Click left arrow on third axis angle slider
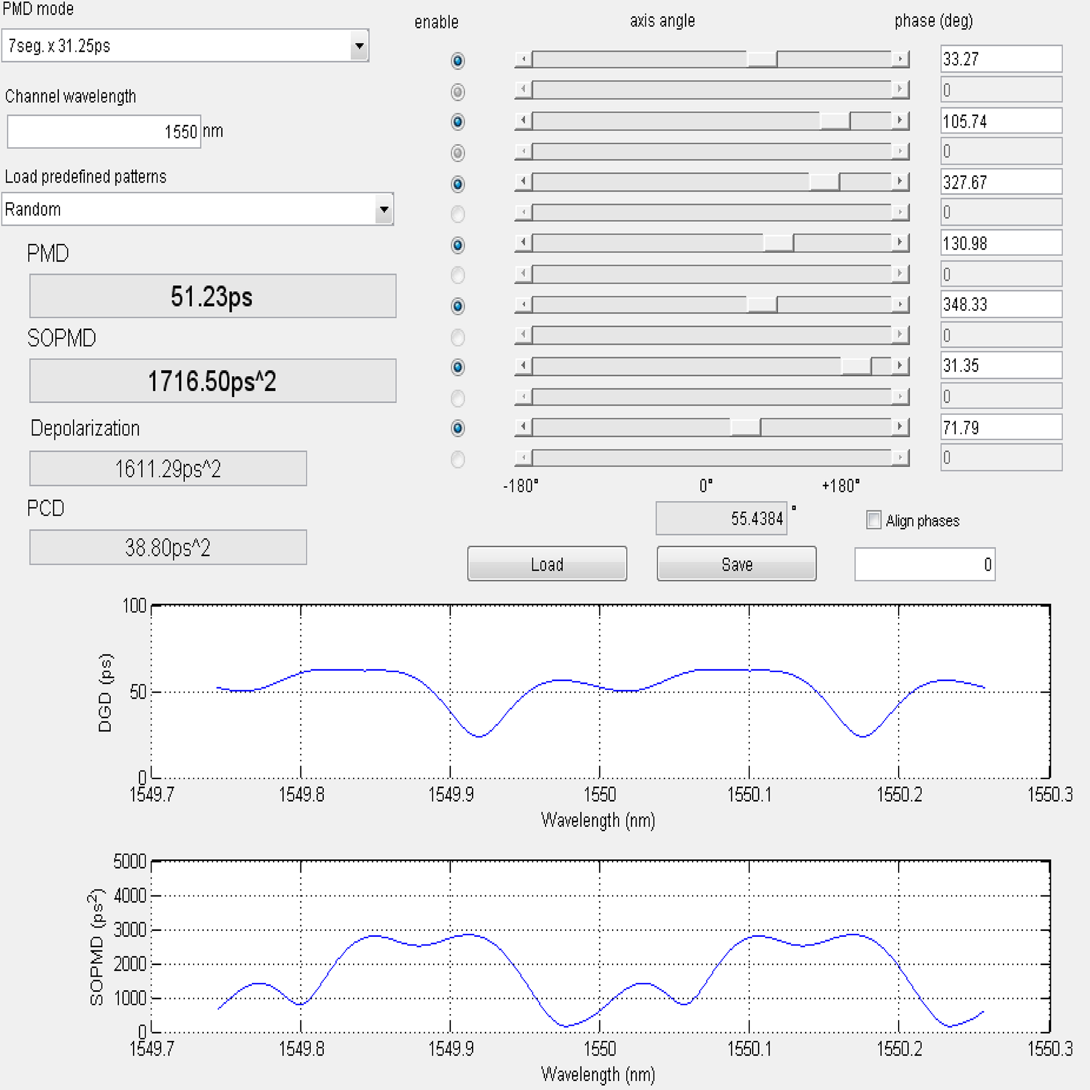The image size is (1090, 1090). (524, 121)
